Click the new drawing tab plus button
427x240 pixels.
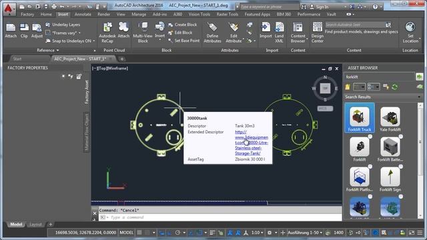pos(122,59)
